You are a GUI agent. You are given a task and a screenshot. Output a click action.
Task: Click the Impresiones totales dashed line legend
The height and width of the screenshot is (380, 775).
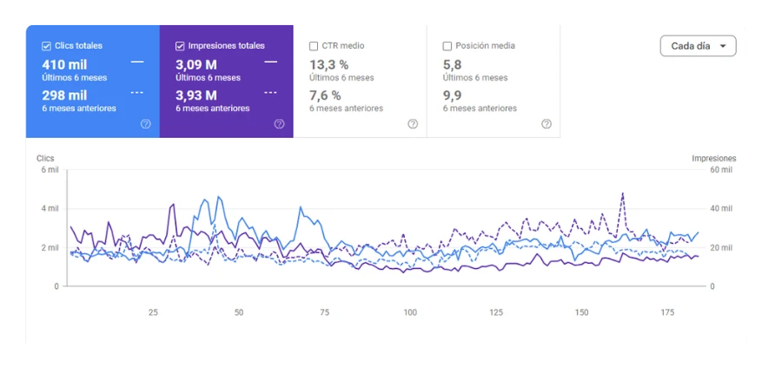271,92
